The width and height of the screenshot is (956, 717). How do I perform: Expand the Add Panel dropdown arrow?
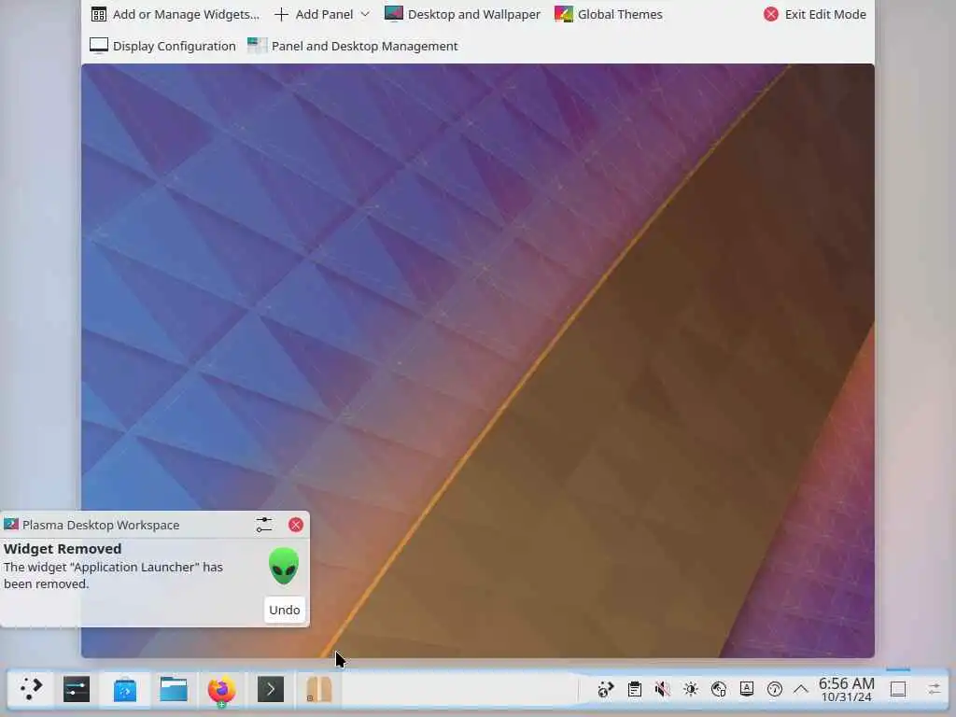(365, 14)
